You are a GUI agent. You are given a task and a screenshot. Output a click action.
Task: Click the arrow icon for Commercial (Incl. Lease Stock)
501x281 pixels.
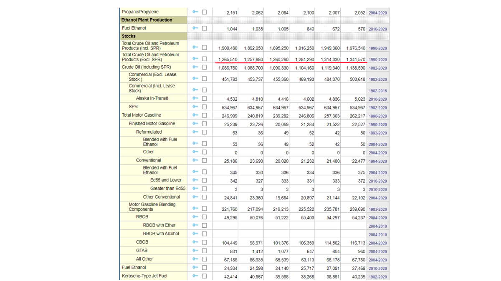195,90
